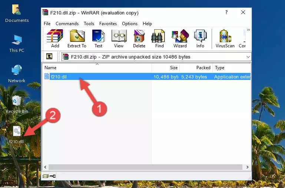Select the Network desktop icon
285x188 pixels.
[17, 74]
